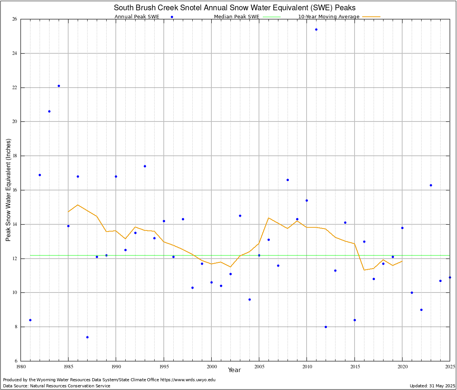
Task: Click the '1995' x-axis tick label
Action: click(x=164, y=366)
